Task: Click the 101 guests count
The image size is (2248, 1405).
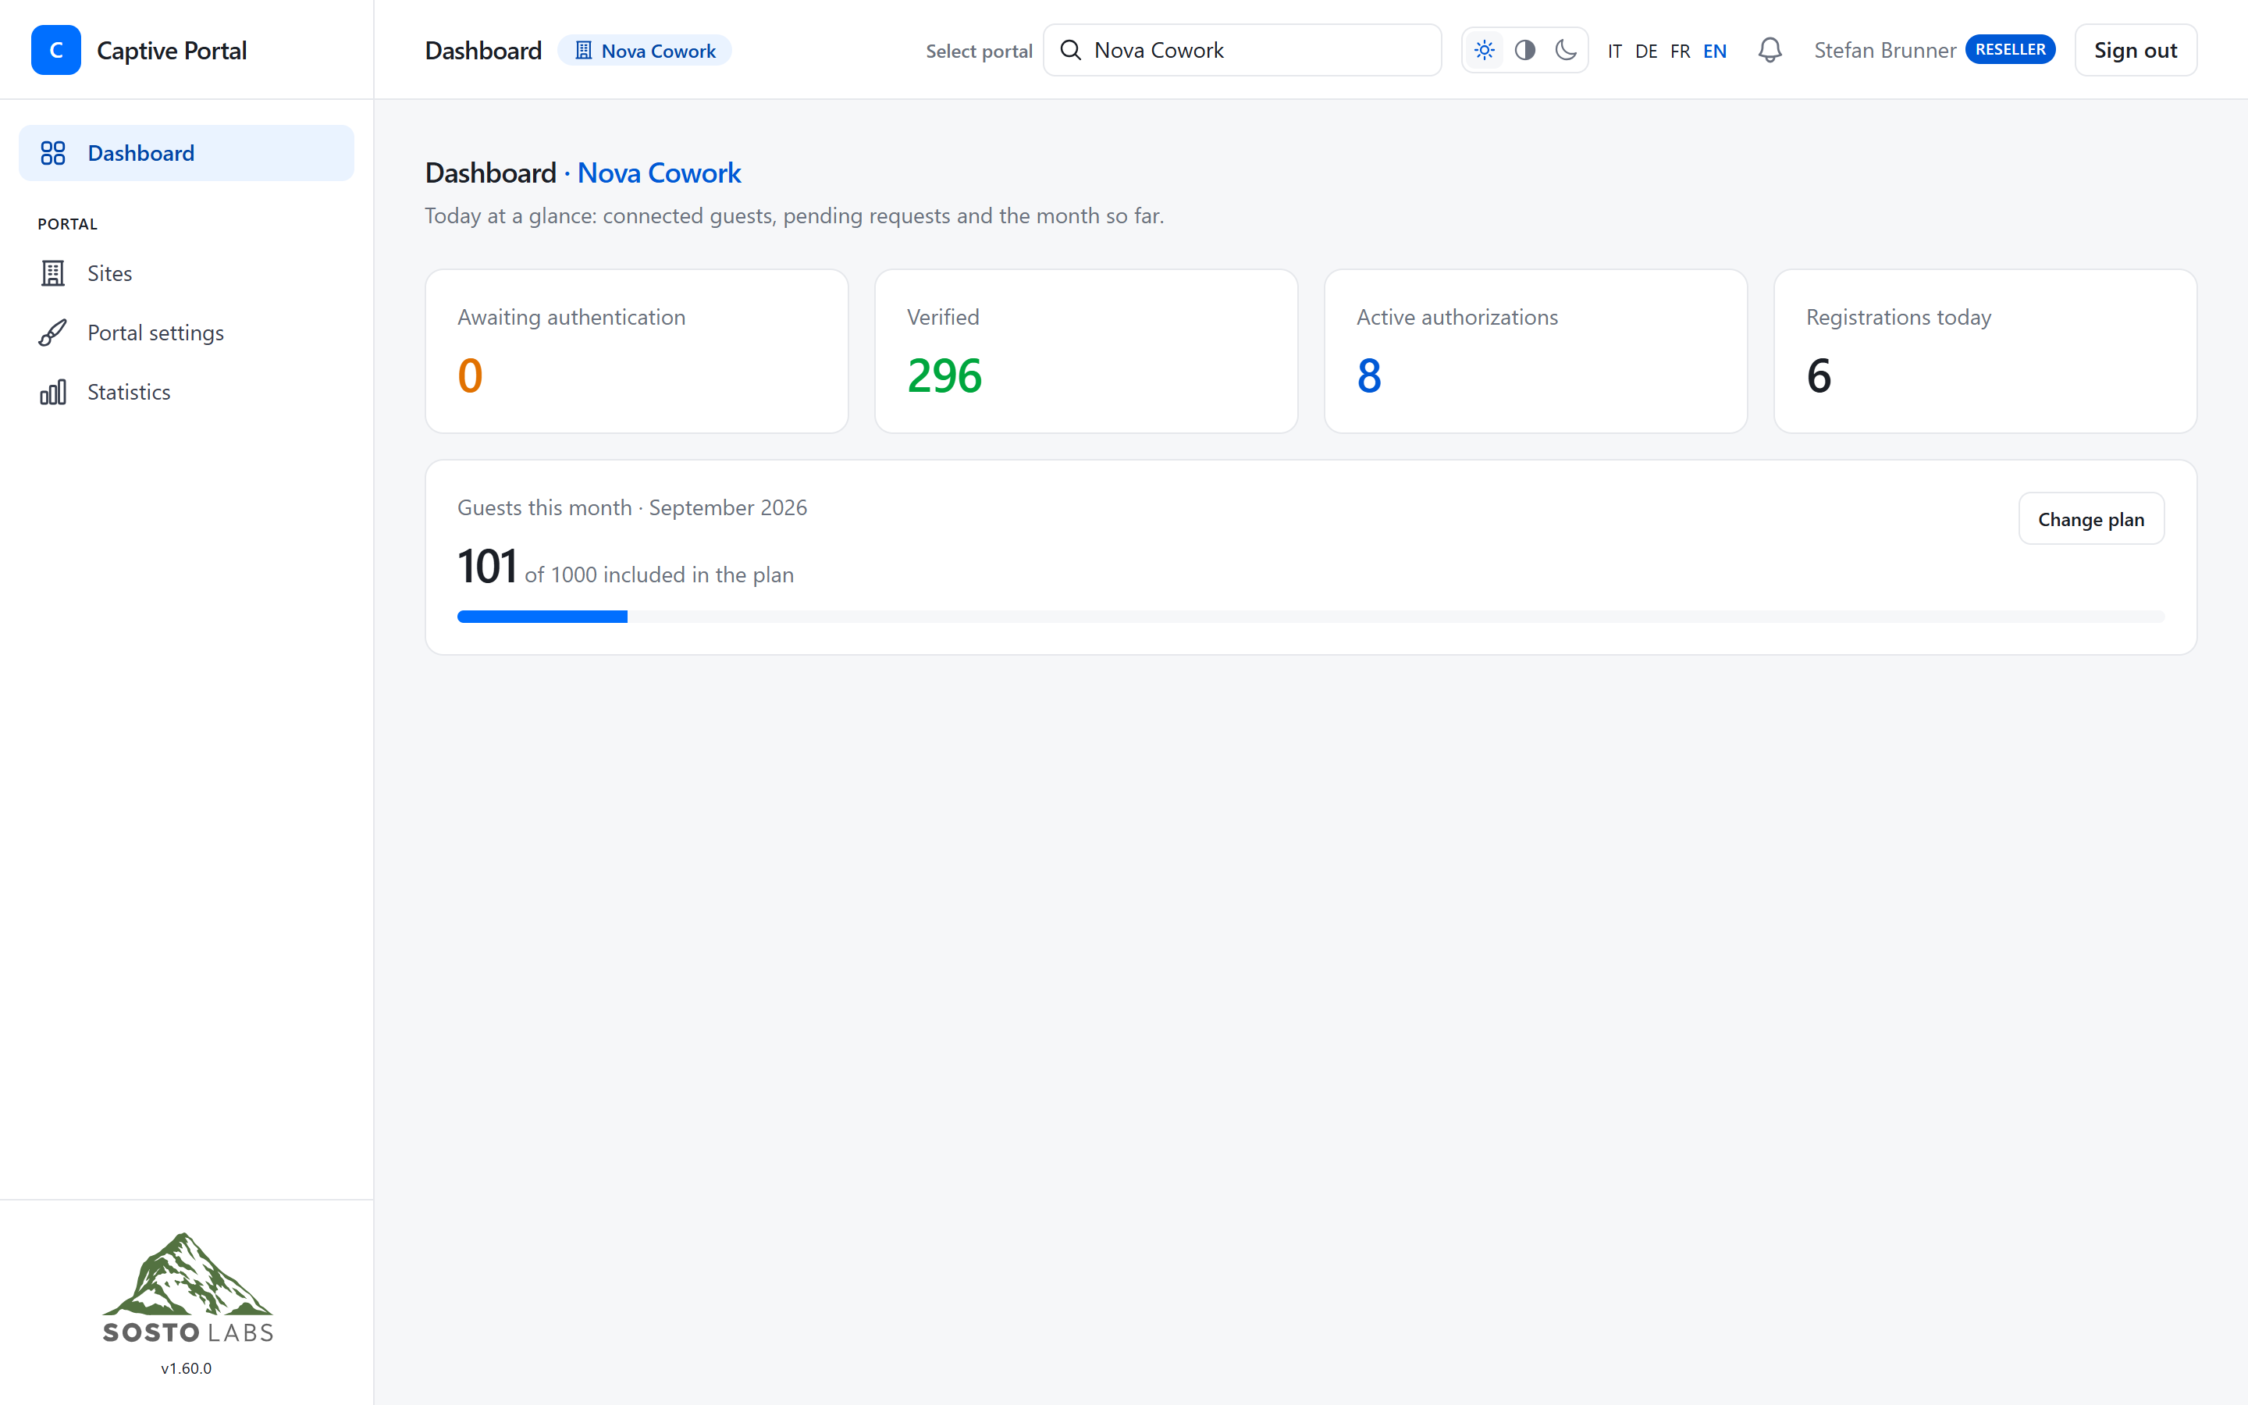Action: (x=487, y=566)
